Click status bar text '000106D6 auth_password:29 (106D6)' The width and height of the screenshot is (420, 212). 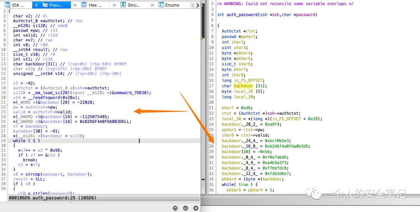point(52,198)
